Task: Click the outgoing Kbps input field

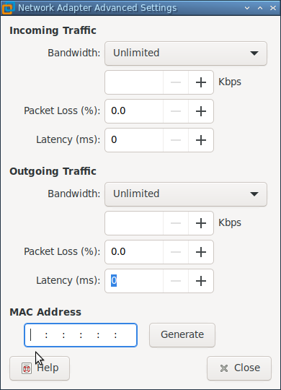Action: pos(134,223)
